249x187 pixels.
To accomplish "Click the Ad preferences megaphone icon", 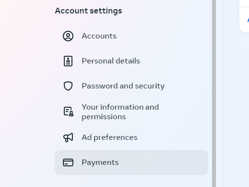I will pyautogui.click(x=68, y=137).
